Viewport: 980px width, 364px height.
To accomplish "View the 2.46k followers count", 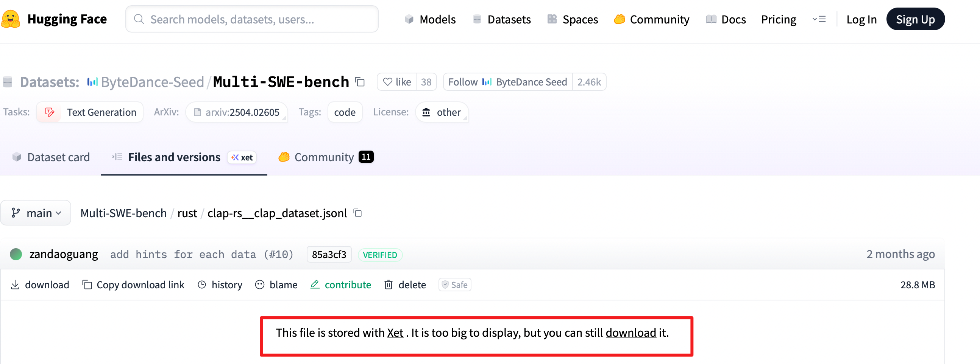I will (x=589, y=82).
